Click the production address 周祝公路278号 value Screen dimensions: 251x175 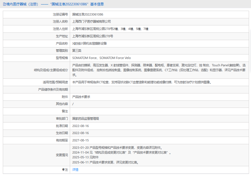93,36
